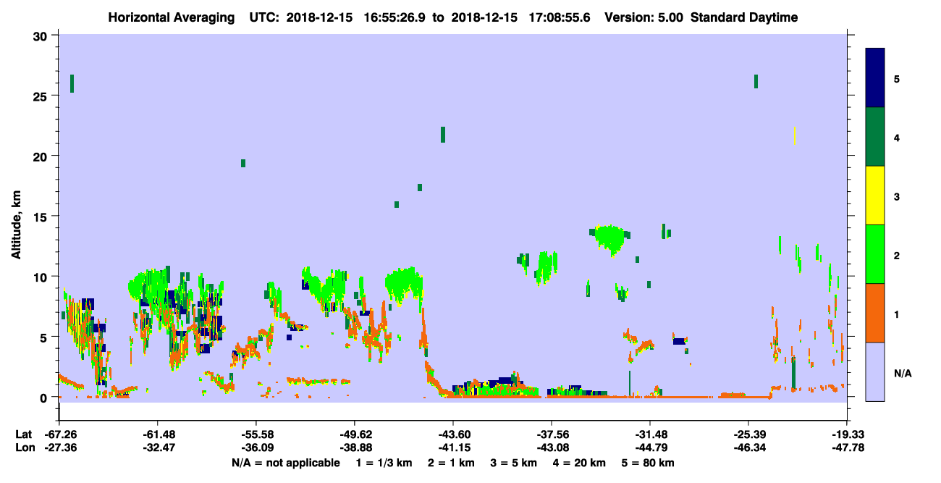Click the 'Lat' row label
Viewport: 941px width, 483px height.
coord(22,434)
